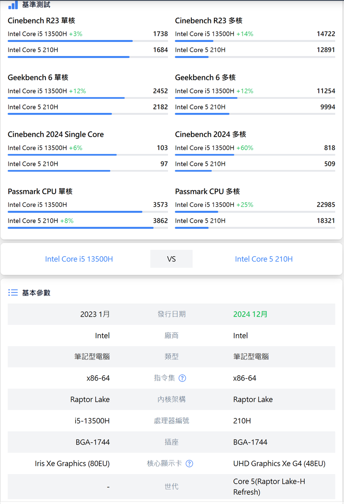Click the +6% gain label

click(x=76, y=148)
